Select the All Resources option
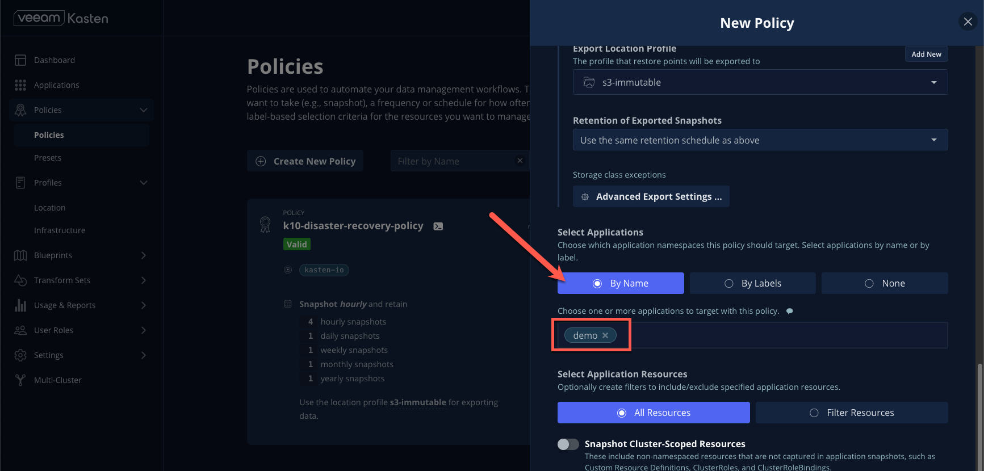984x471 pixels. (654, 413)
